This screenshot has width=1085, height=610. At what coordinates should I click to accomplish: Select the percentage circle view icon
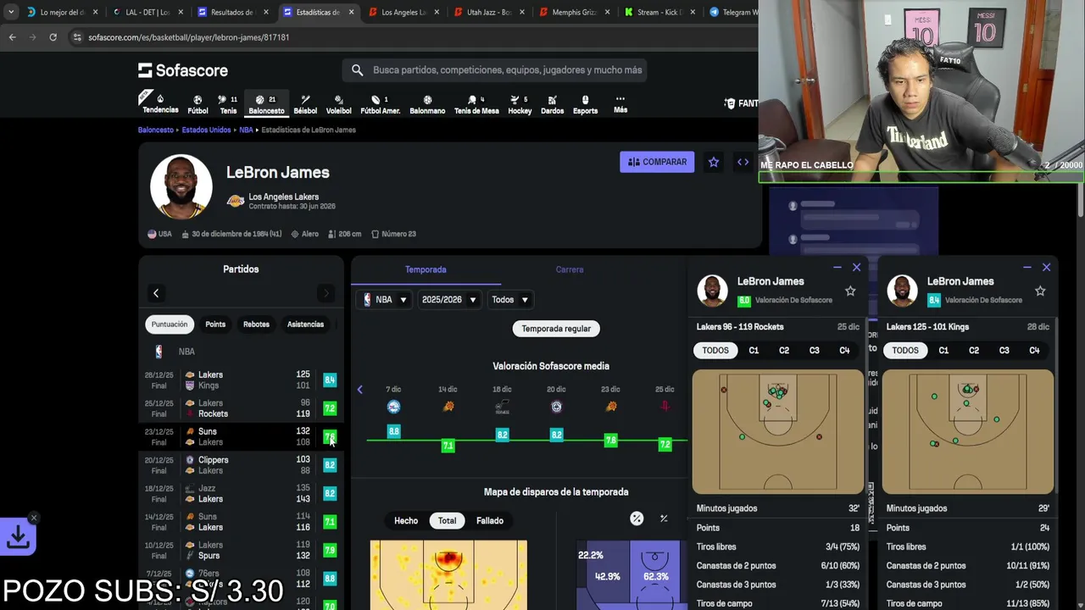coord(637,518)
